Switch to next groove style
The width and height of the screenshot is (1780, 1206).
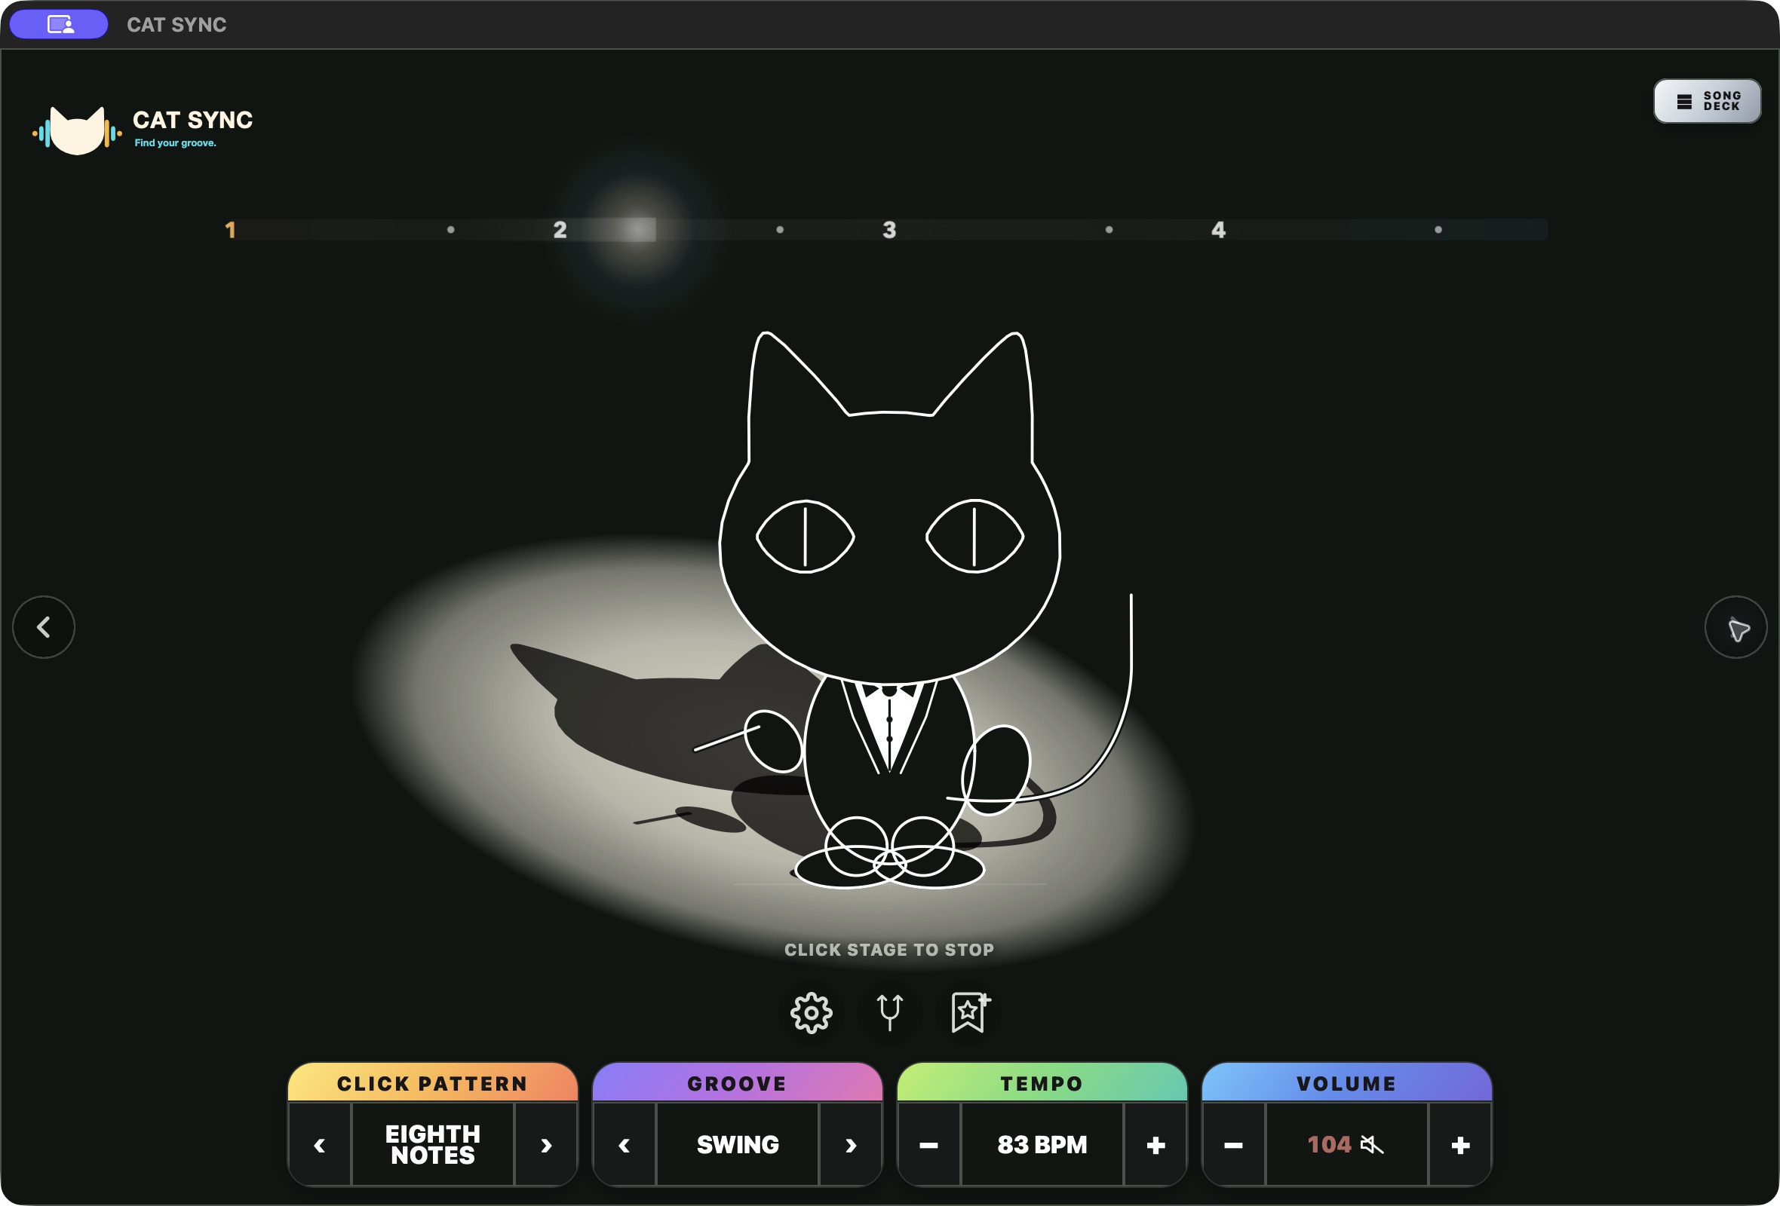(851, 1145)
